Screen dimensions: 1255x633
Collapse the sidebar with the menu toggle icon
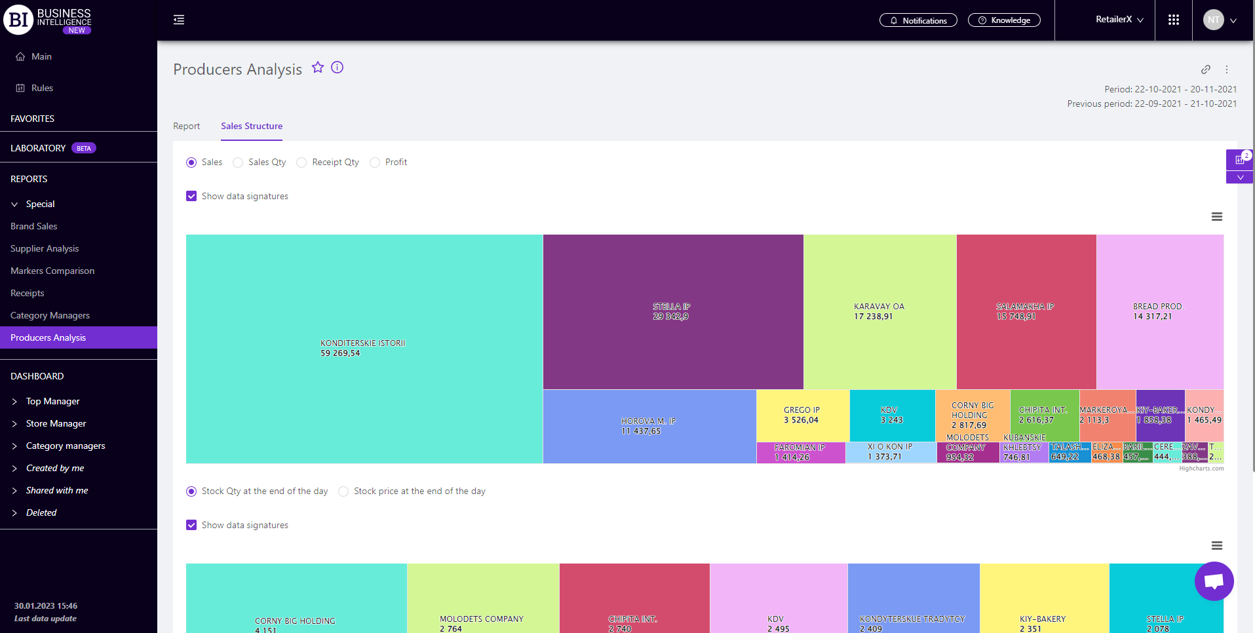click(x=179, y=20)
